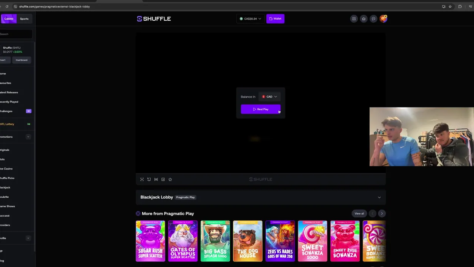Reload the browser page
474x267 pixels.
7,6
